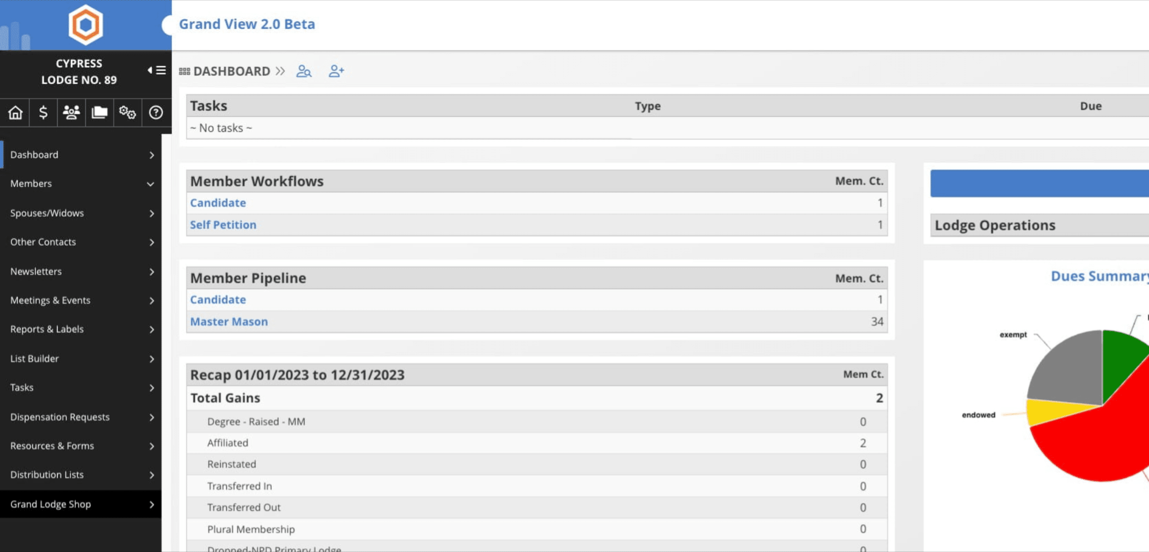Click the Lodge Operations panel header
This screenshot has height=552, width=1149.
click(x=1039, y=225)
